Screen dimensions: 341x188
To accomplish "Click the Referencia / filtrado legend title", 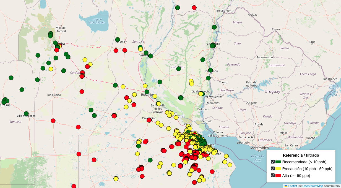I will [x=301, y=155].
